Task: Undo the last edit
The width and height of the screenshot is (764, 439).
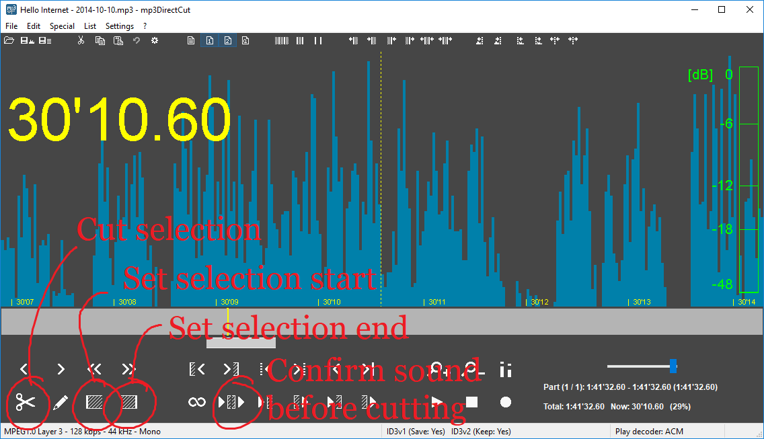Action: pyautogui.click(x=136, y=40)
